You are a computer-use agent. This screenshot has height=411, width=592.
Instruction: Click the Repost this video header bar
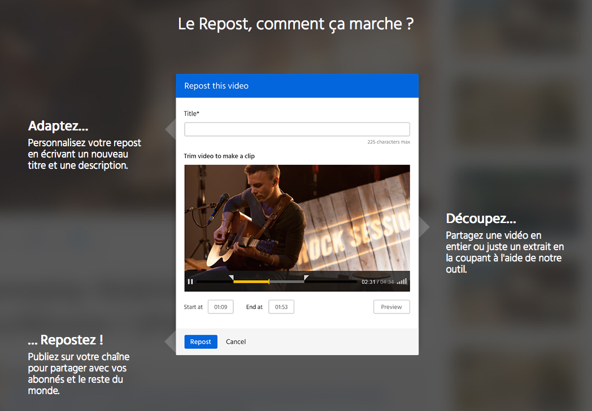[297, 86]
